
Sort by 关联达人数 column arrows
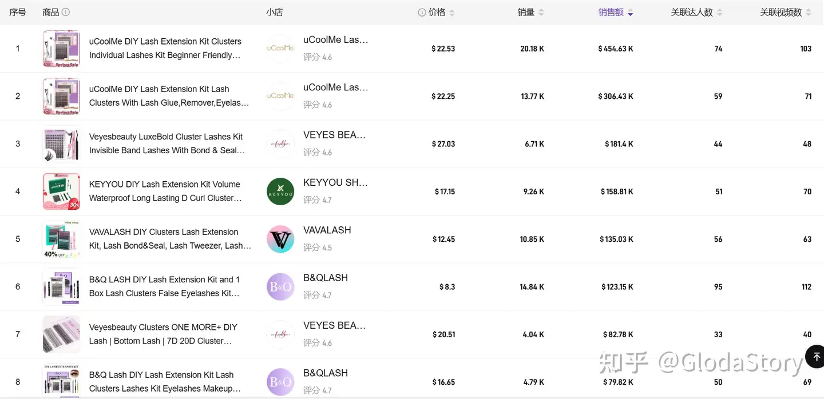pos(720,13)
